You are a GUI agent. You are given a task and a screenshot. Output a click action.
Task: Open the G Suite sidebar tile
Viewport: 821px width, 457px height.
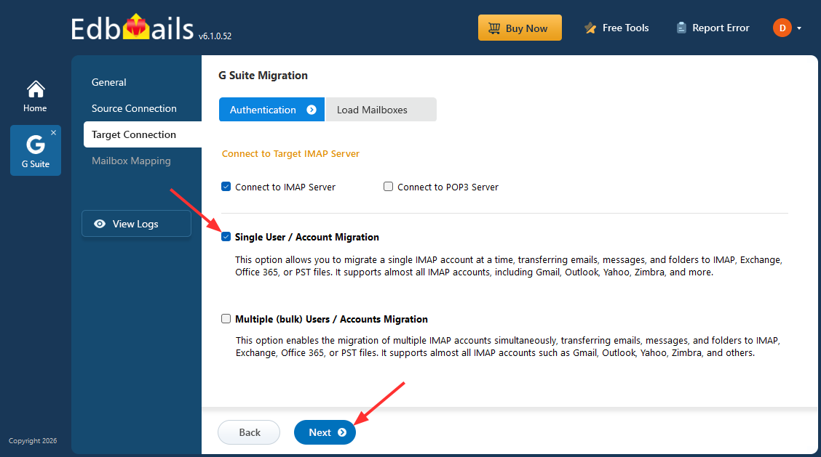35,150
